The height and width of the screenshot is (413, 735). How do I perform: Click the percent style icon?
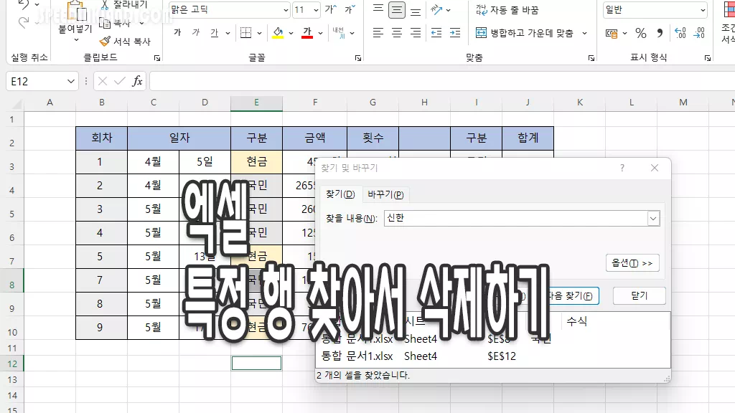point(641,33)
